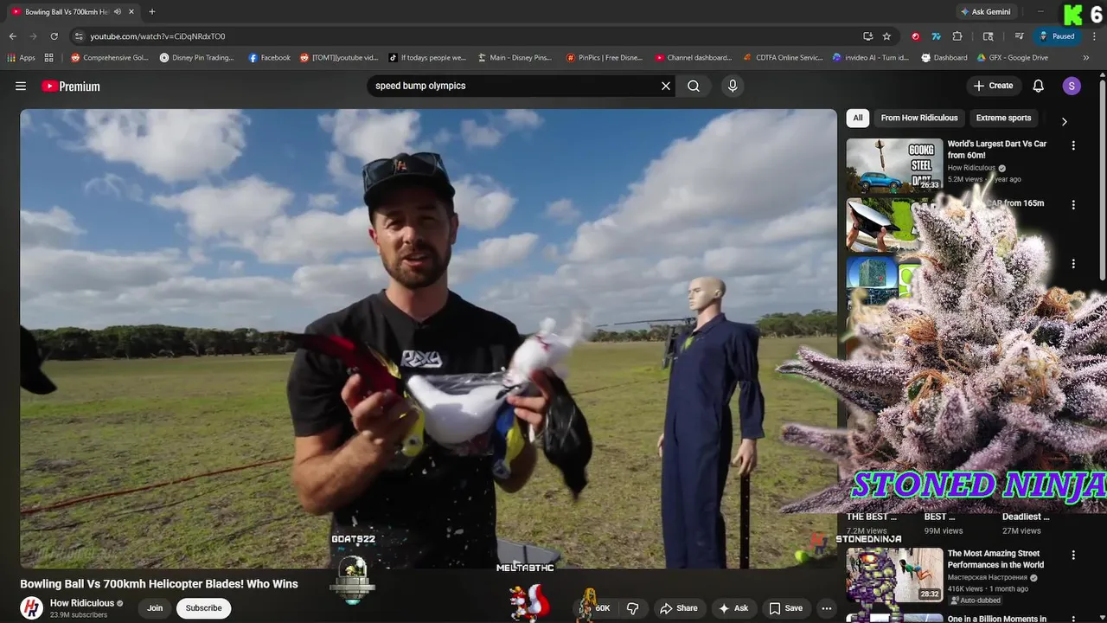This screenshot has height=623, width=1107.
Task: Clear the search query with the X
Action: 666,86
